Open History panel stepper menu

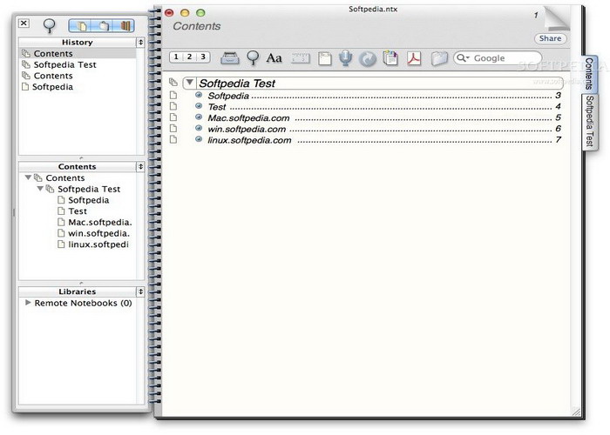coord(140,42)
